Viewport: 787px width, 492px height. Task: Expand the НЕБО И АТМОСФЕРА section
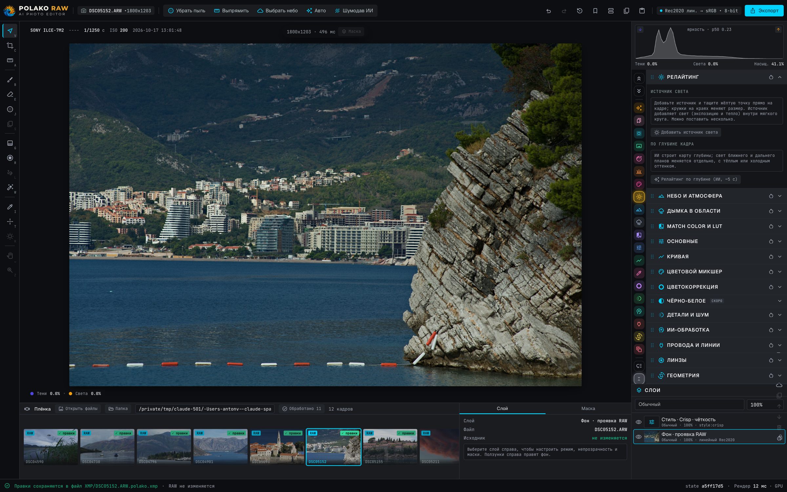click(x=780, y=196)
